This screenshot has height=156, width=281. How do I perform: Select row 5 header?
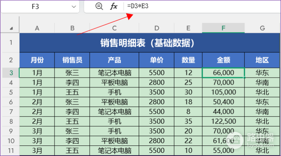[11, 92]
